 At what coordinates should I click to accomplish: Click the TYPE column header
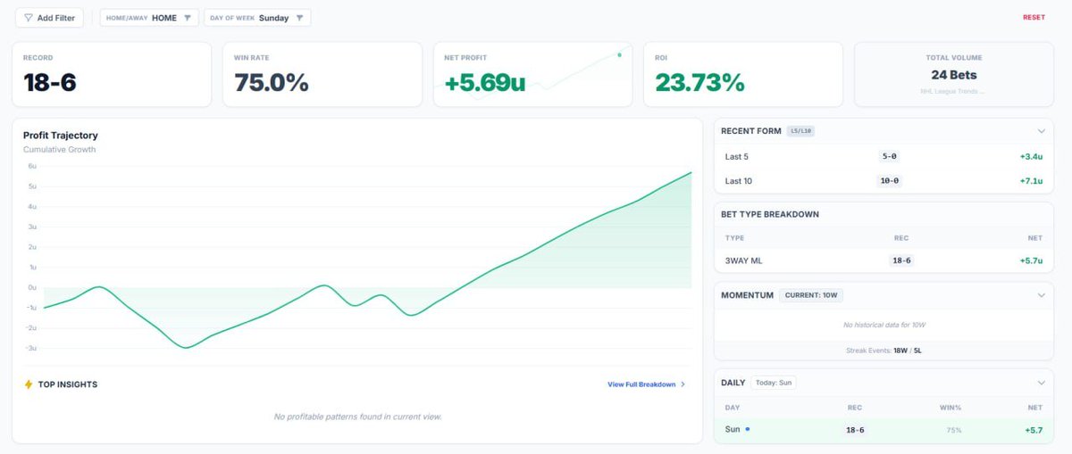point(734,238)
